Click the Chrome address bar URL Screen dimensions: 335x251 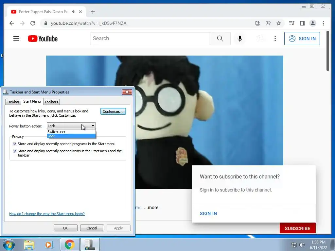[89, 23]
